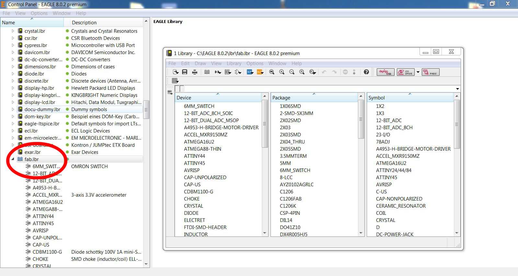Expand the ecl.lbr library entry
Screen dimensions: 518x276
(x=13, y=131)
